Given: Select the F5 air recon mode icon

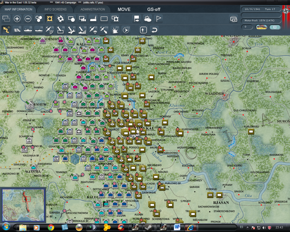Looking at the screenshot, I should (x=50, y=30).
